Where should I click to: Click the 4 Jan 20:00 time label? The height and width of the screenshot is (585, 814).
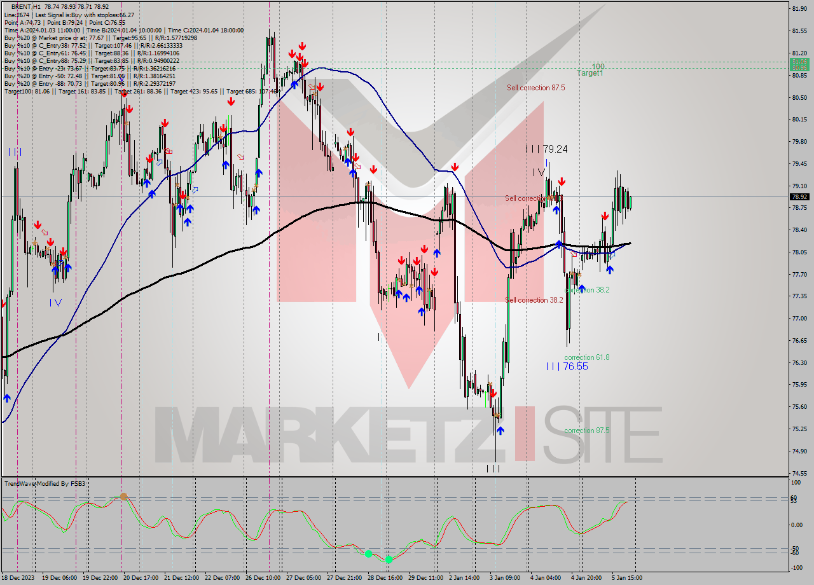point(587,578)
